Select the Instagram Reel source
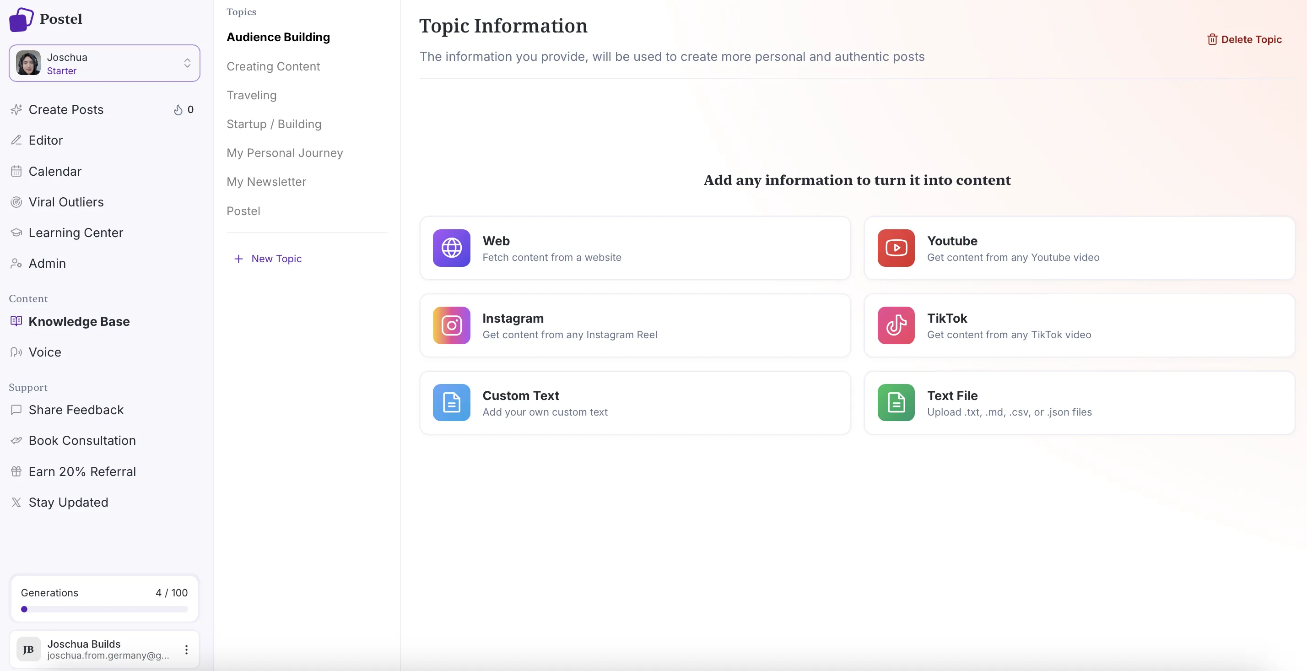1307x671 pixels. (x=634, y=325)
